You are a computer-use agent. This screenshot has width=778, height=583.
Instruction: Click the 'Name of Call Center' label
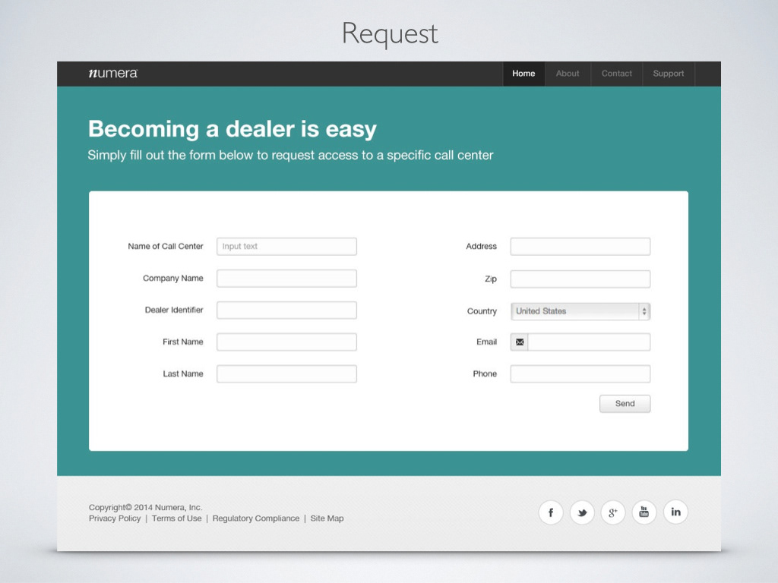click(165, 246)
